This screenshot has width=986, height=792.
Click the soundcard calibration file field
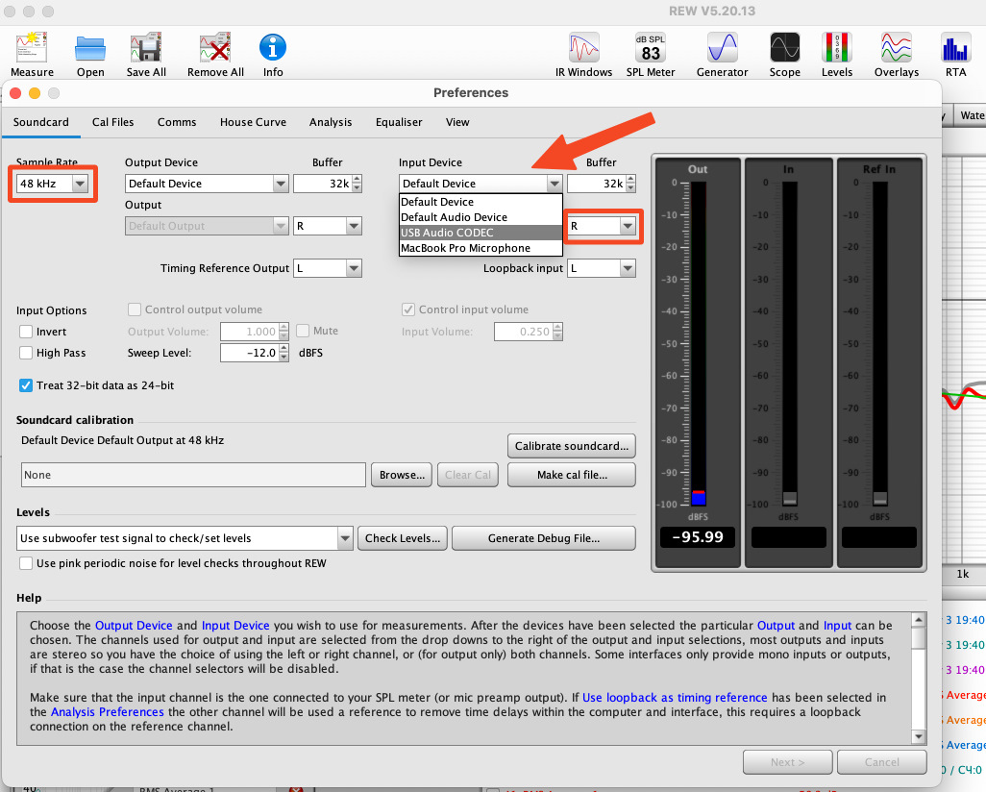pyautogui.click(x=194, y=475)
